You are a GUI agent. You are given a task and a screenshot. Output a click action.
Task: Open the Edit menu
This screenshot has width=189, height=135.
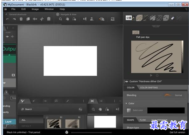(x=23, y=9)
